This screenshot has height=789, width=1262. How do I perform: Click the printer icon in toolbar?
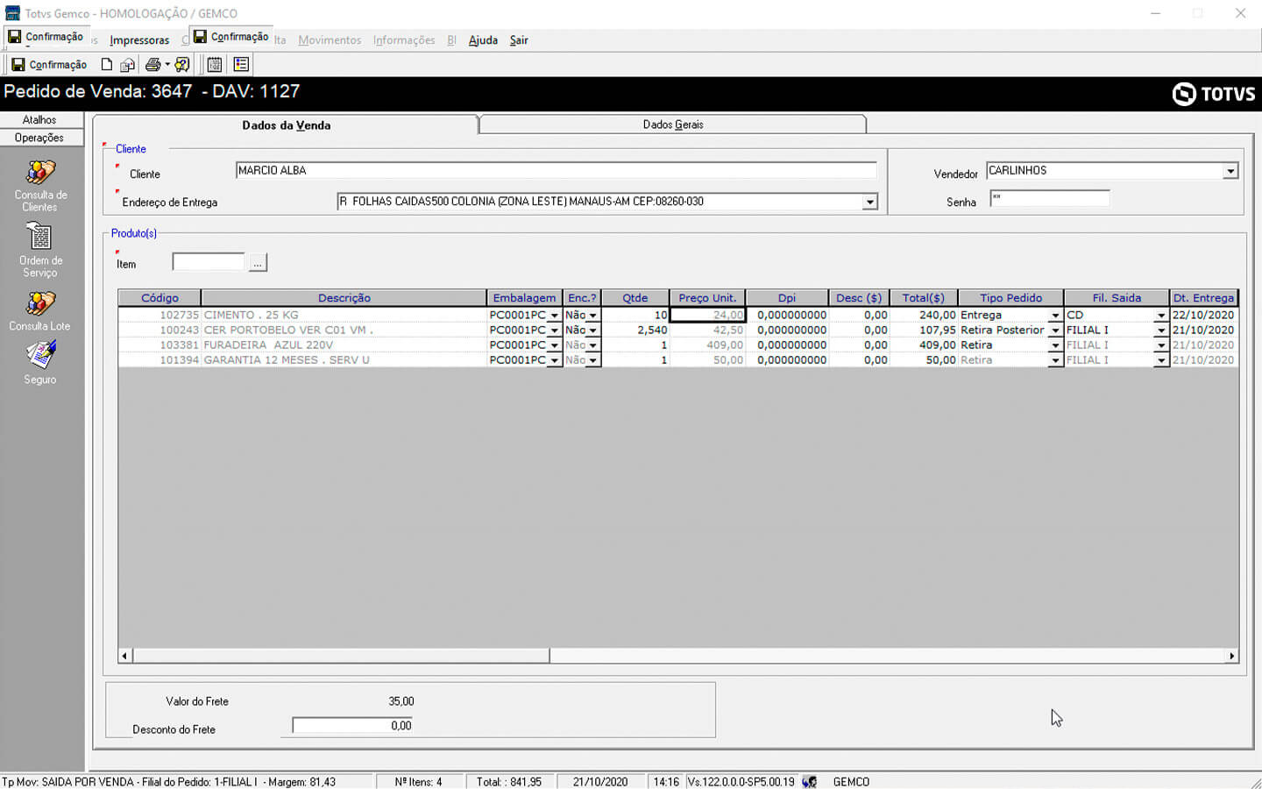pos(152,65)
